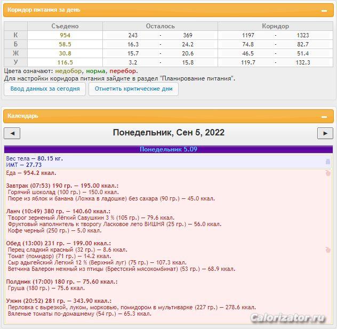
Task: Open Ввод данных за сегодня
Action: click(45, 89)
